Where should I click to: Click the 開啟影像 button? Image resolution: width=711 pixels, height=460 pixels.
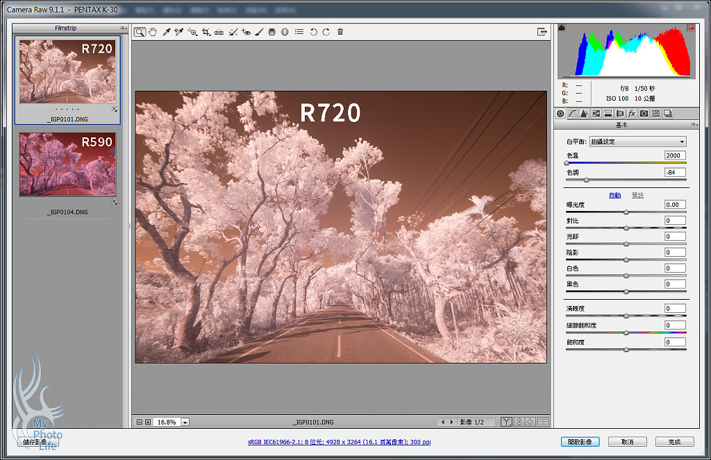[x=580, y=442]
